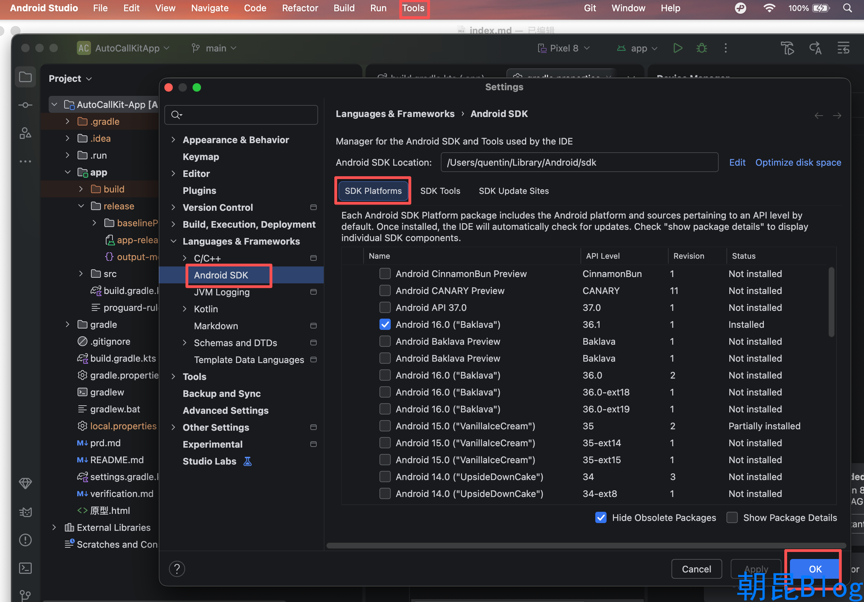Click the AC project badge icon
Viewport: 864px width, 602px height.
tap(84, 48)
